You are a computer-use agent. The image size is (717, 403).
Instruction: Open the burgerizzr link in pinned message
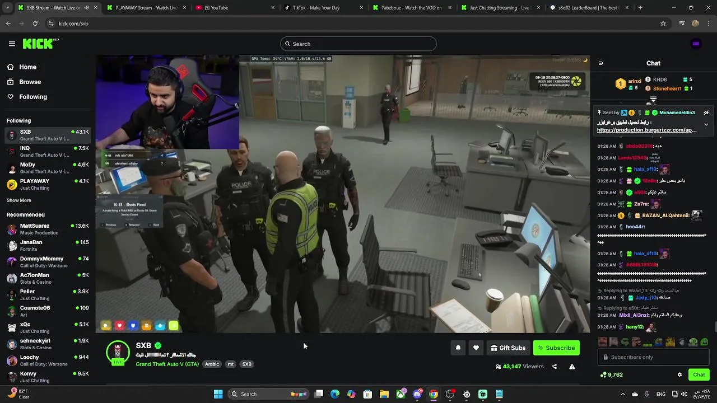(647, 130)
